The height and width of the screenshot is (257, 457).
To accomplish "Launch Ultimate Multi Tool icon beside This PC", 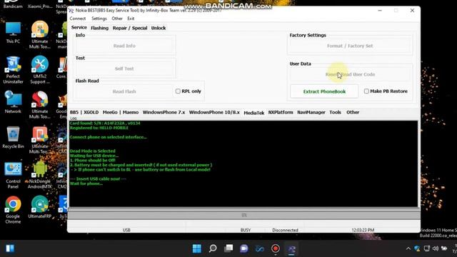I will (x=40, y=35).
